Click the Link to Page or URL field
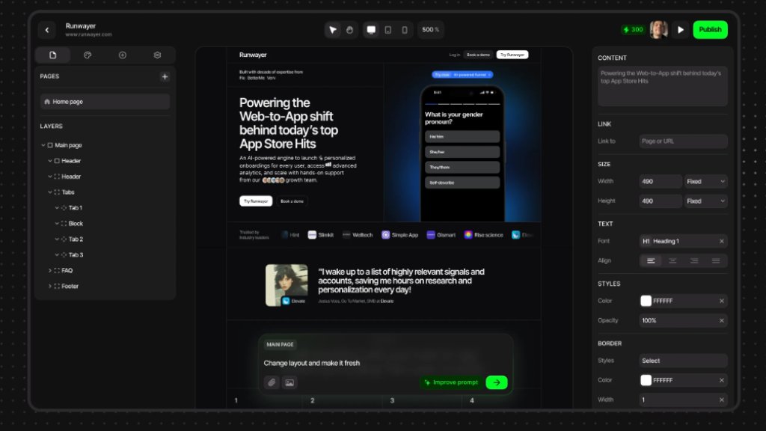766x431 pixels. point(683,141)
